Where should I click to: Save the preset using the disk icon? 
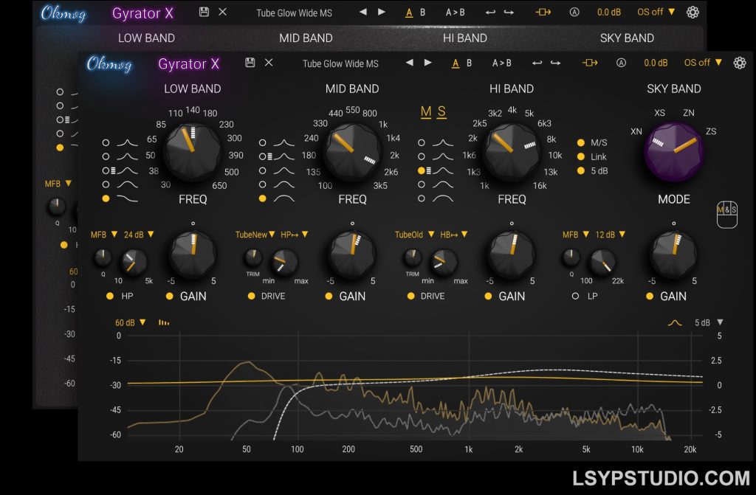(252, 63)
